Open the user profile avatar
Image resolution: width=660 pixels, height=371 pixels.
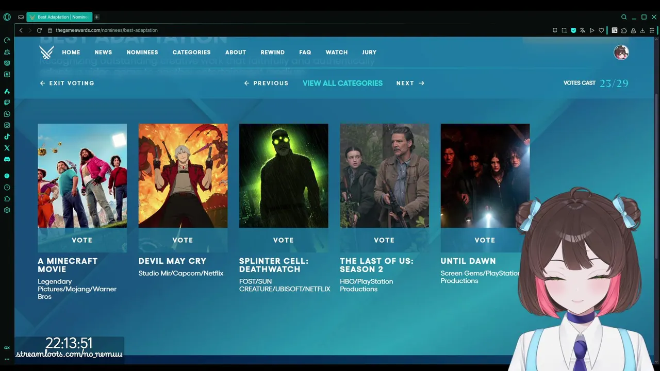(x=621, y=52)
